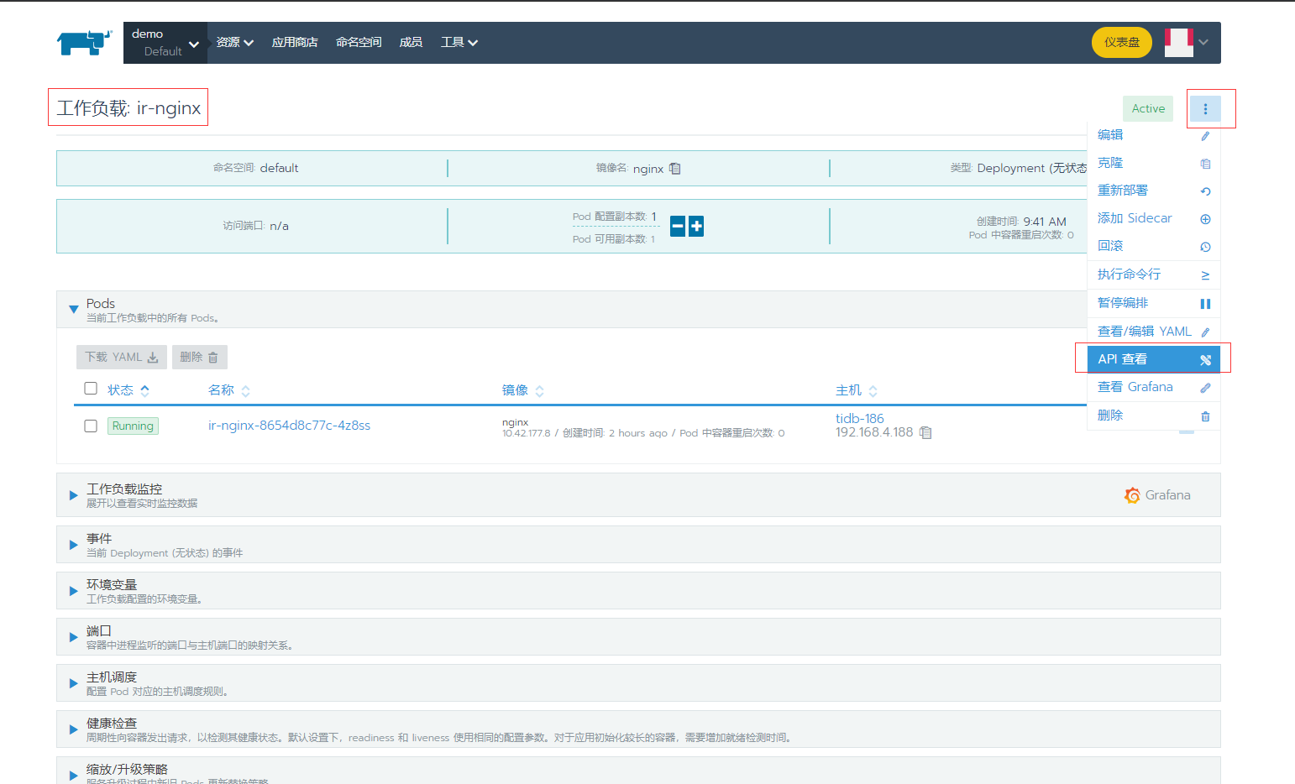Screen dimensions: 1295x784
Task: Choose 回滚 from the actions menu
Action: [1154, 246]
